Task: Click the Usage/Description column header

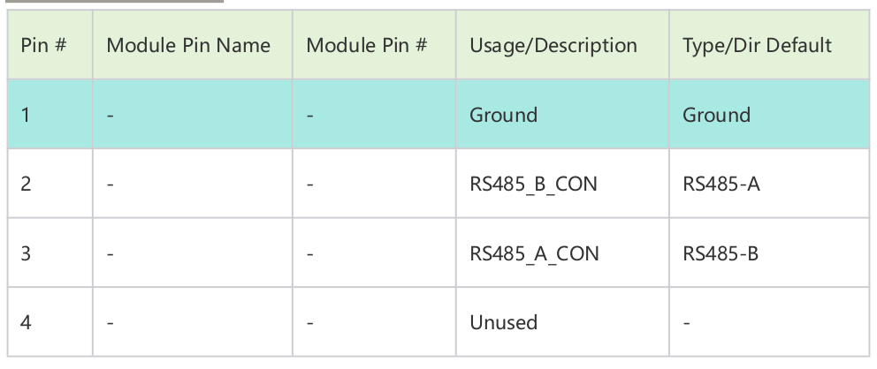Action: point(553,45)
